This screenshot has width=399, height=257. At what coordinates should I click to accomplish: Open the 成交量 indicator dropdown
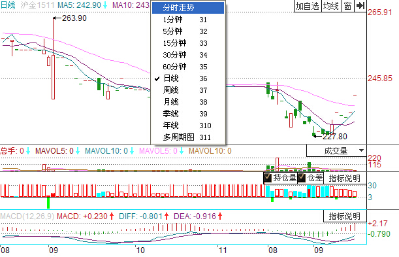tap(336, 151)
